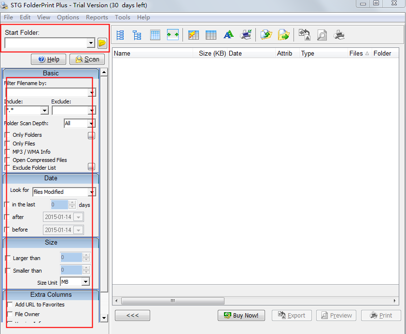Open the Edit menu
This screenshot has width=406, height=334.
click(x=25, y=17)
